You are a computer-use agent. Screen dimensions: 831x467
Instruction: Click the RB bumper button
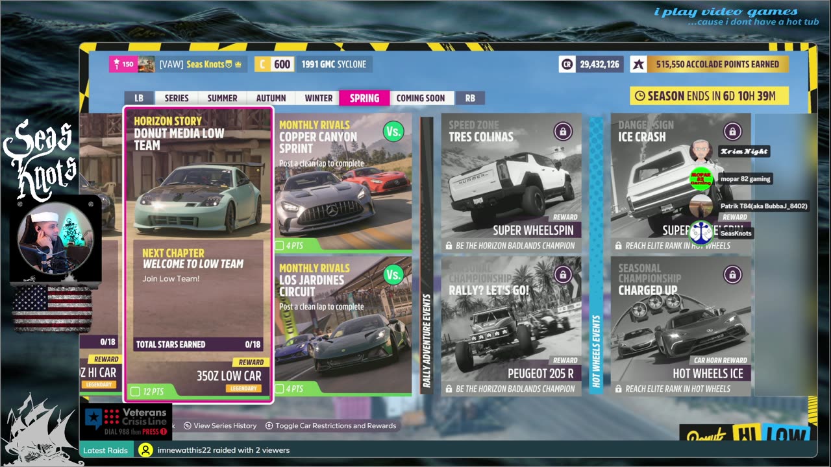470,98
